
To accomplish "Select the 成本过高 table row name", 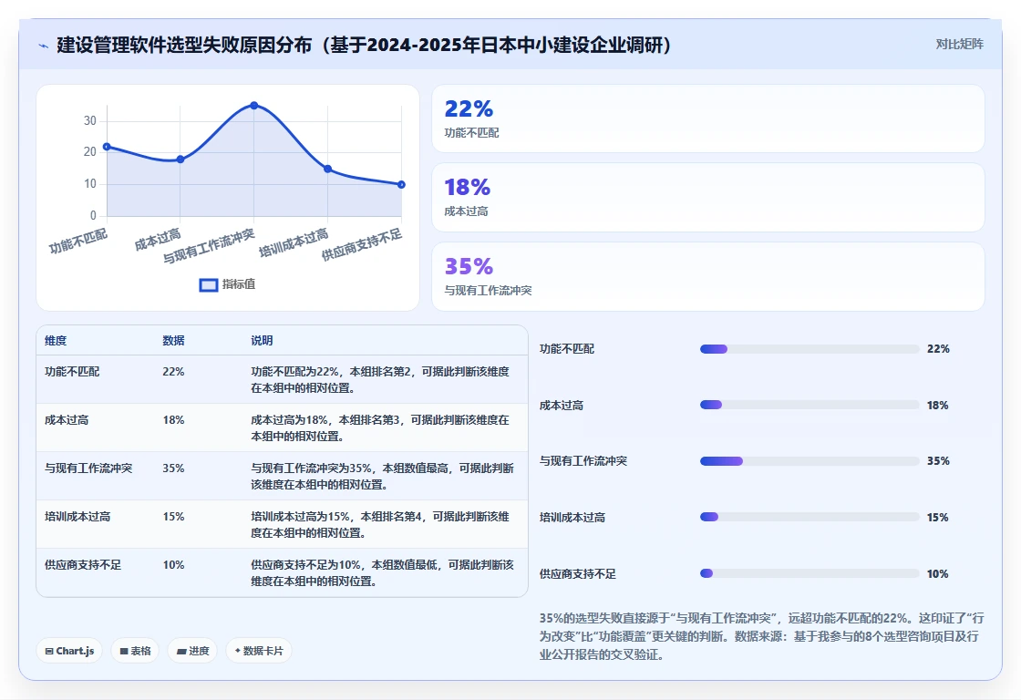I will point(67,420).
